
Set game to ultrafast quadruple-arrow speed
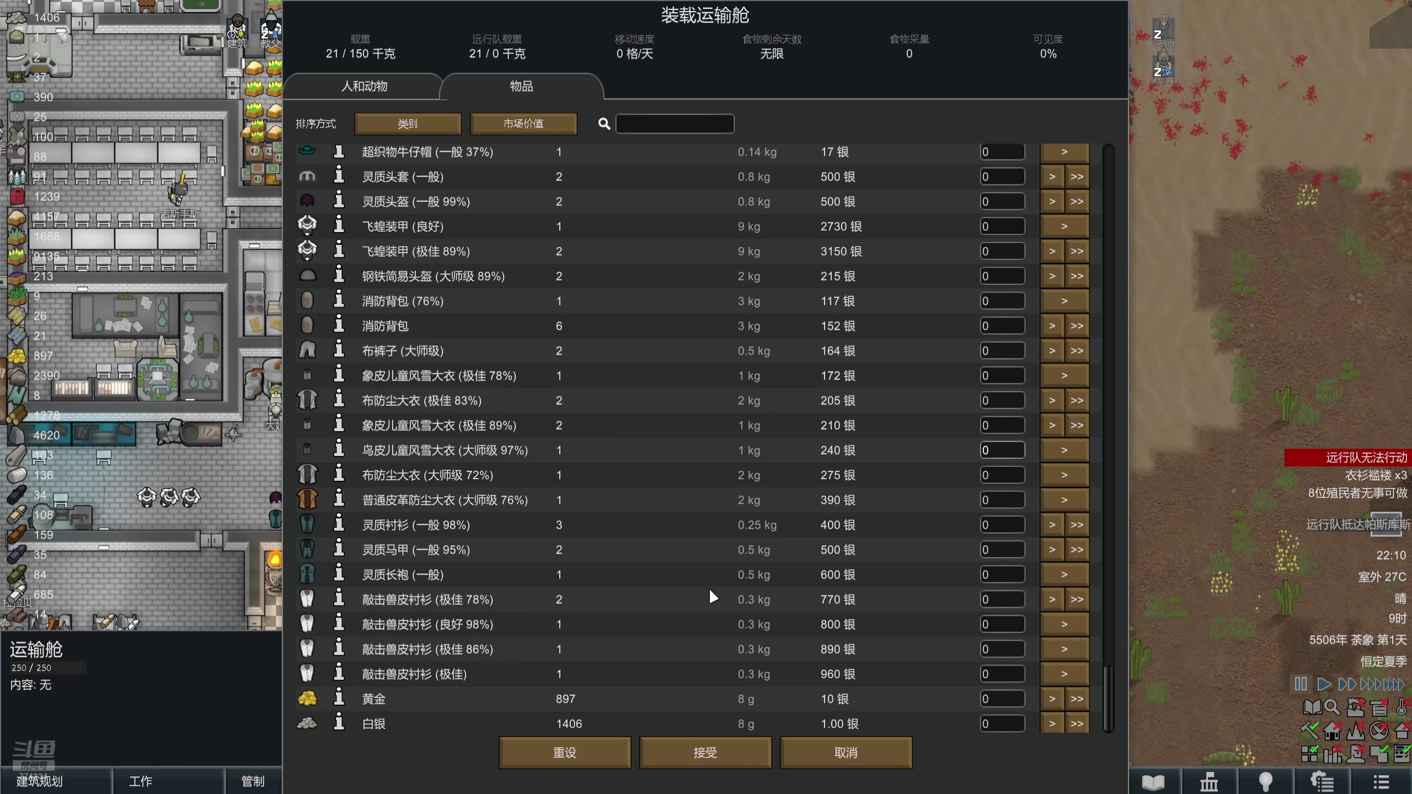(1394, 684)
